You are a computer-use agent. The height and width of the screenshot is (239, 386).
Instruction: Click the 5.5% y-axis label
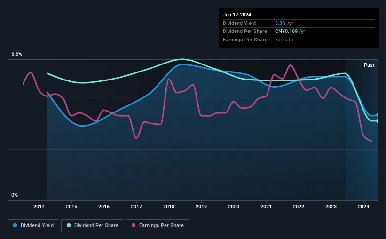point(16,54)
